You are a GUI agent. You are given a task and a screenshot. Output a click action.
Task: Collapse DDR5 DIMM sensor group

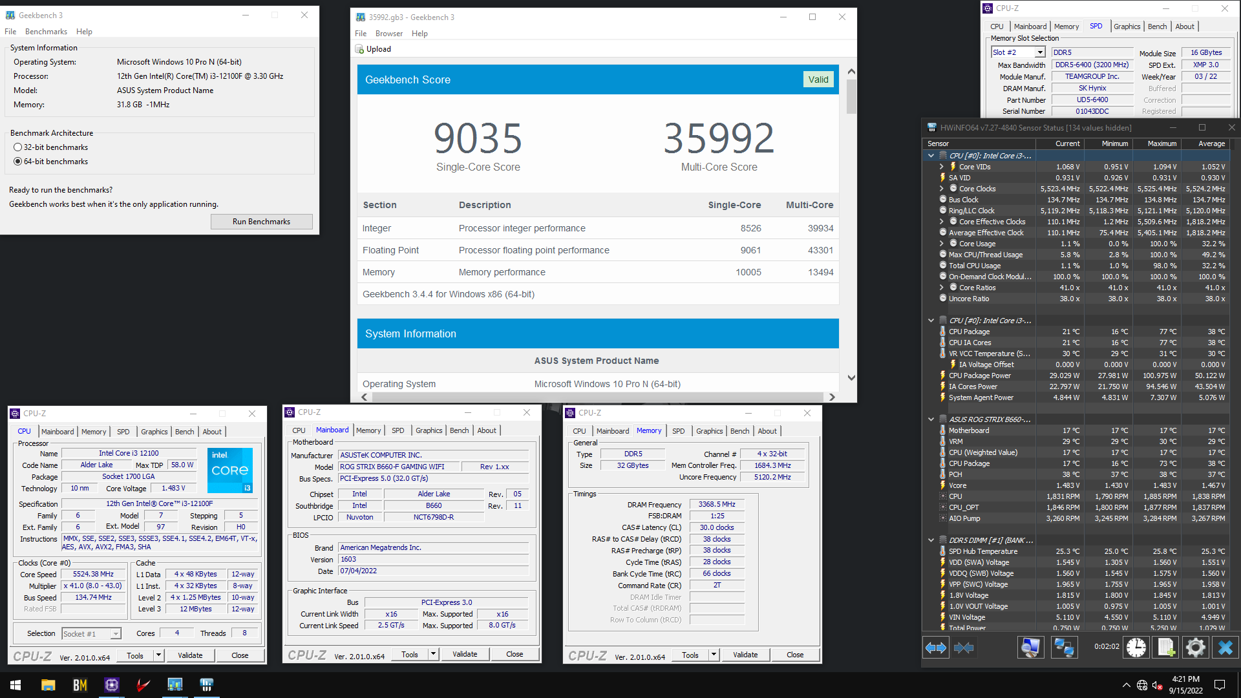point(931,540)
